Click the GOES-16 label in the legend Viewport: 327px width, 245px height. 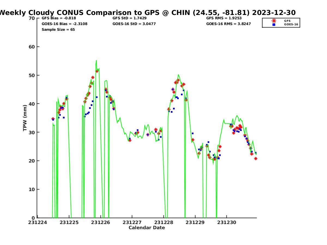point(291,24)
